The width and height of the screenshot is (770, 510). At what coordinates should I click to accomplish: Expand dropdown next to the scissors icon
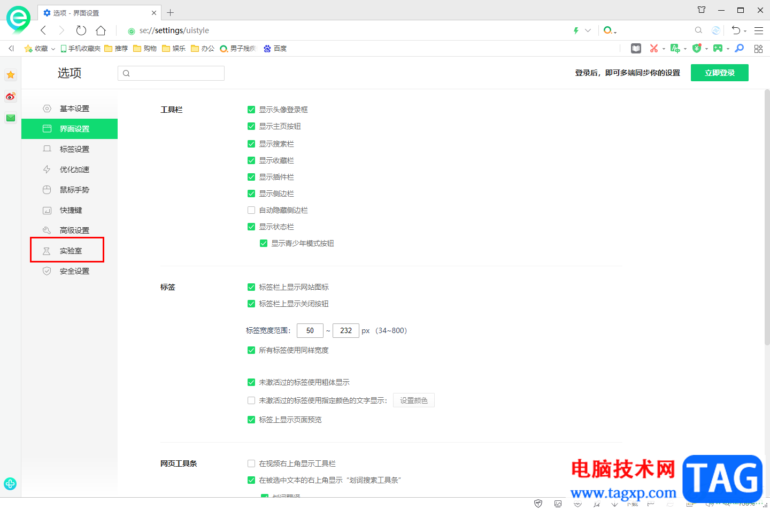[664, 48]
